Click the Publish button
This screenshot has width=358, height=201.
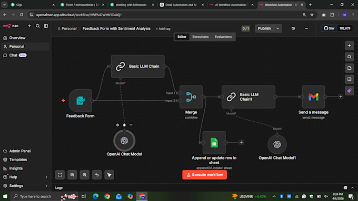pyautogui.click(x=264, y=28)
